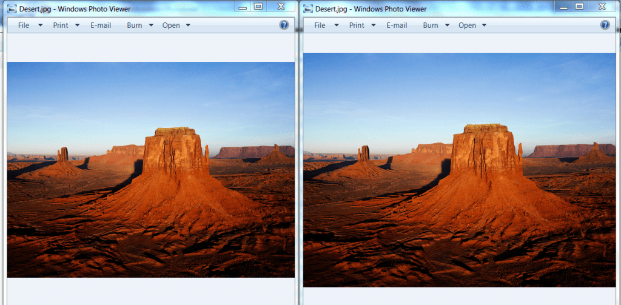Open the Open menu in right window

(468, 25)
